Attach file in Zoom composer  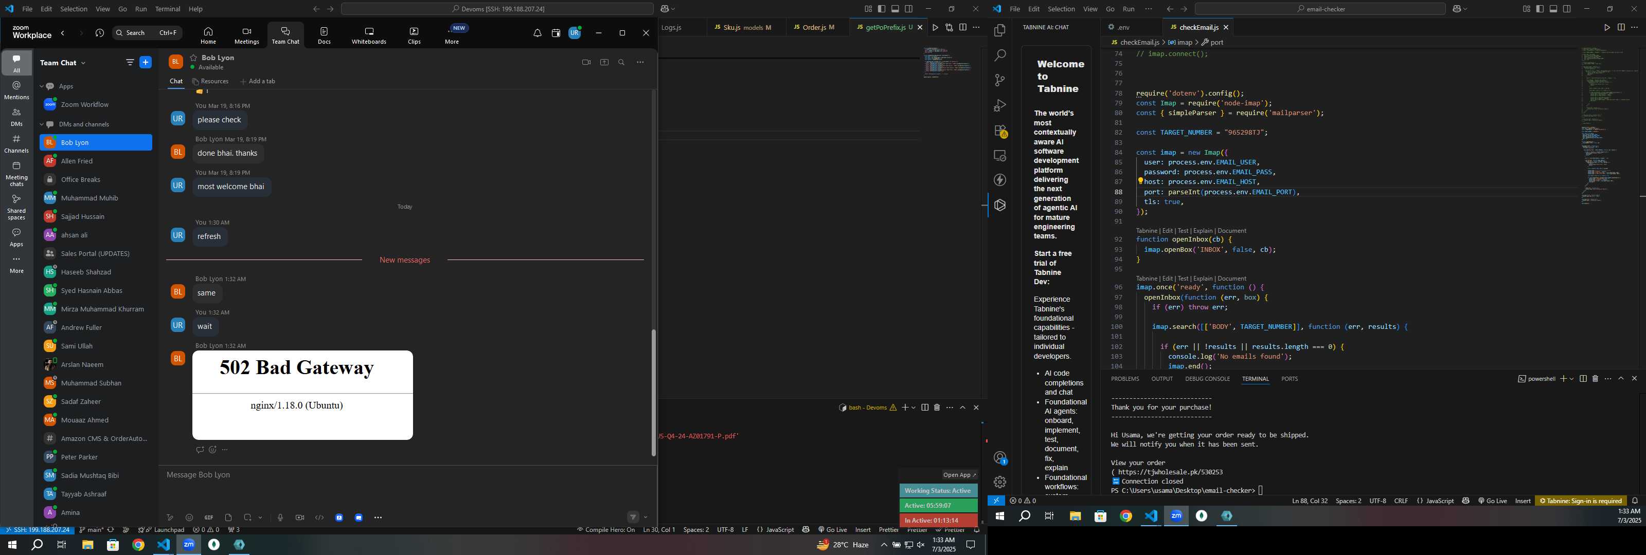[x=228, y=518]
